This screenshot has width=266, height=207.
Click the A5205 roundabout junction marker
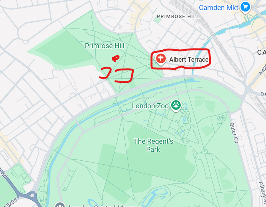32,196
